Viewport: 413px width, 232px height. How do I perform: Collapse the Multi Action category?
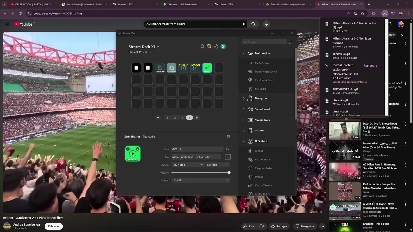tap(244, 53)
